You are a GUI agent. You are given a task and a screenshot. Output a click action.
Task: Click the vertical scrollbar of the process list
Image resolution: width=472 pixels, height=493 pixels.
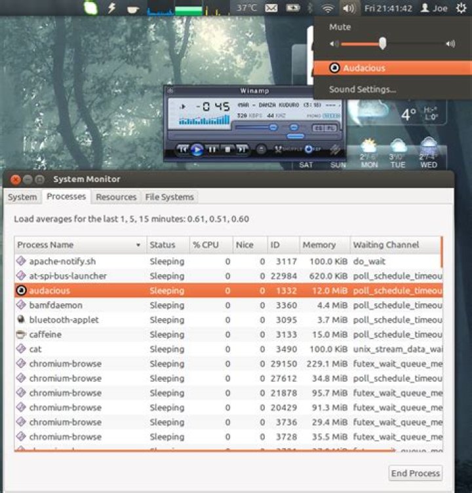pyautogui.click(x=442, y=253)
